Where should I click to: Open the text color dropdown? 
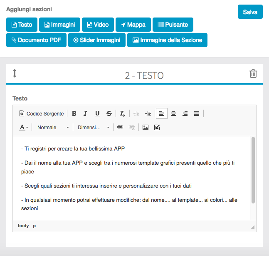[x=24, y=127]
